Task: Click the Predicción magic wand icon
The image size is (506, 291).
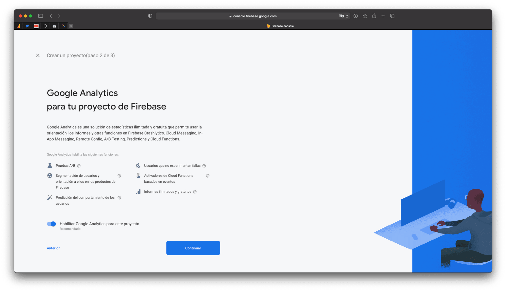Action: coord(50,198)
